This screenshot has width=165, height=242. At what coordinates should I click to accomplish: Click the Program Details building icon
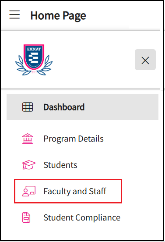pos(28,139)
